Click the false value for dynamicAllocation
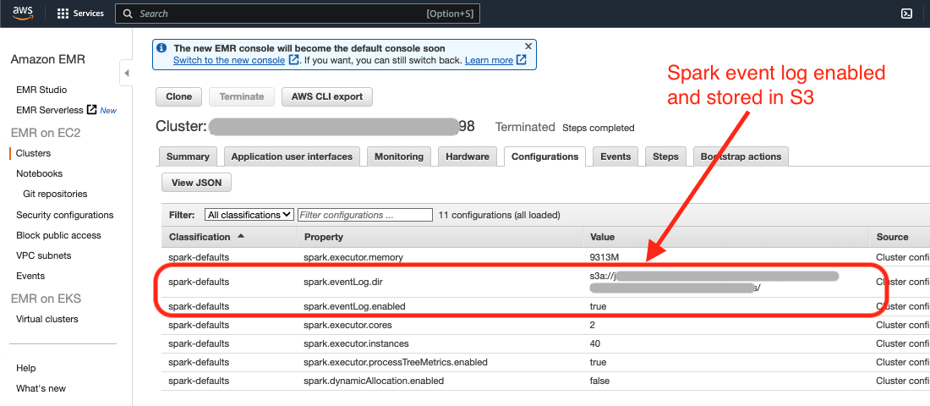This screenshot has height=406, width=930. (x=599, y=381)
